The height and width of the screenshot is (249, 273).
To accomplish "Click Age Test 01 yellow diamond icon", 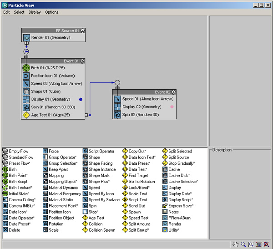I will tap(26, 115).
